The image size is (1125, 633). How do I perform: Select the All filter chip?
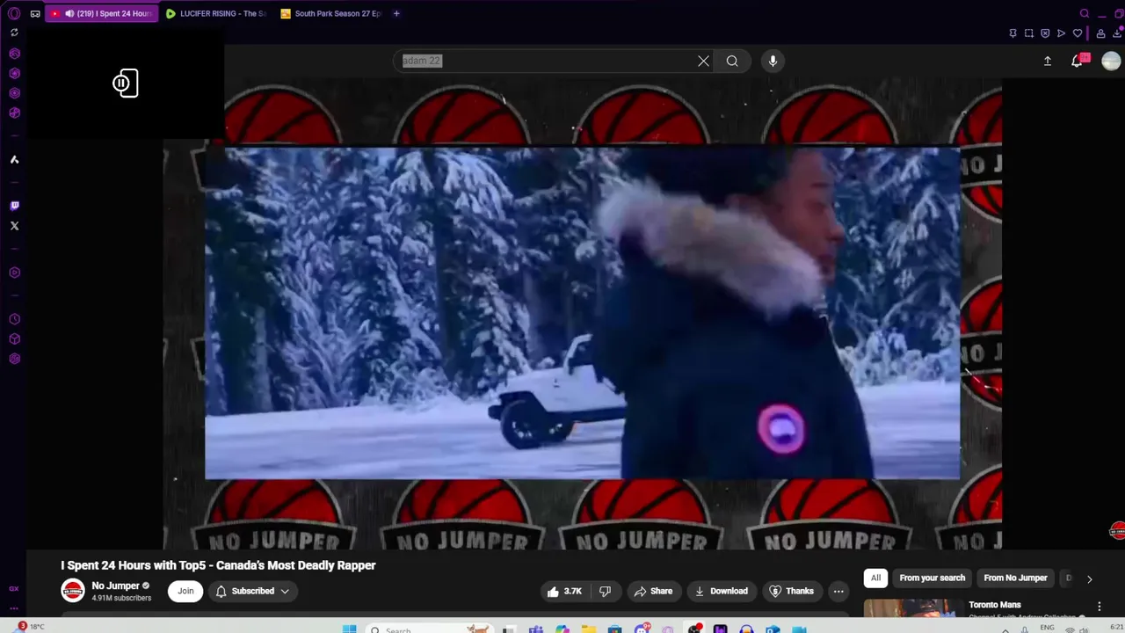pos(875,578)
